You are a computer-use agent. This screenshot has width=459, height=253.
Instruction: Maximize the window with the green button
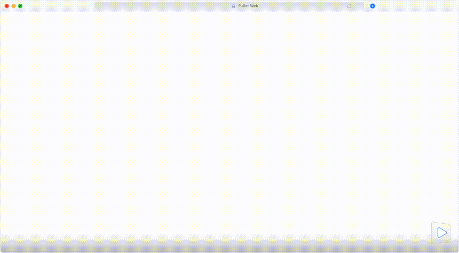click(20, 6)
